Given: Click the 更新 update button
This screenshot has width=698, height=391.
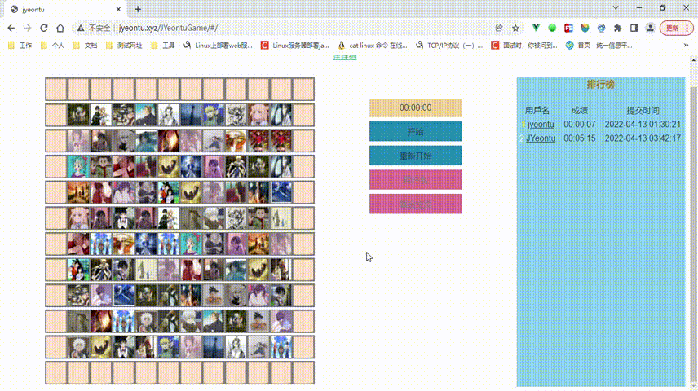Looking at the screenshot, I should (676, 28).
